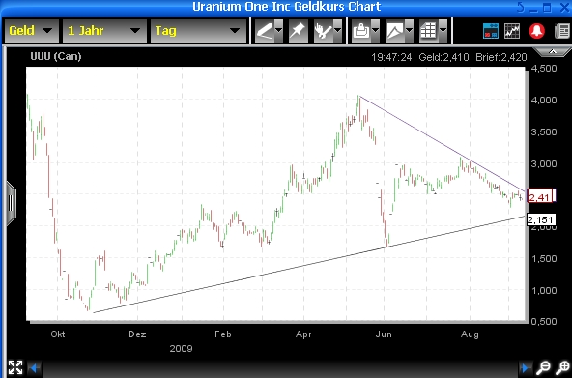Open the chart analysis icon
This screenshot has height=378, width=572.
[512, 31]
